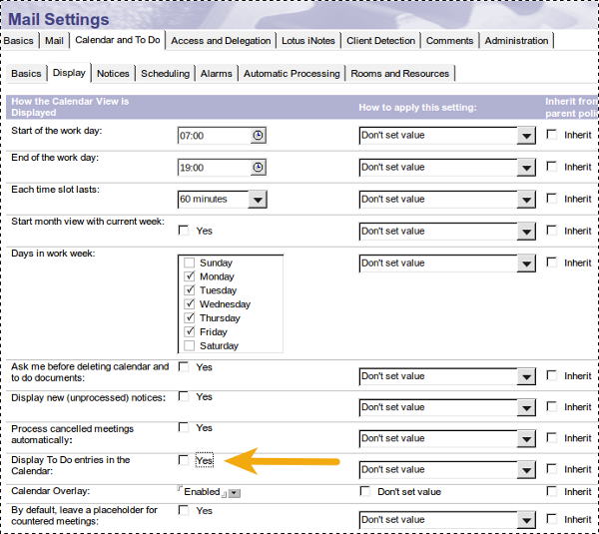This screenshot has height=534, width=599.
Task: Check Inherit for Each time slot lasts
Action: 552,199
